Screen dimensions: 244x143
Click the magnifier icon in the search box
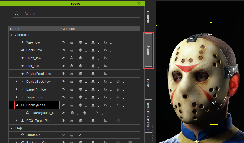(x=17, y=14)
